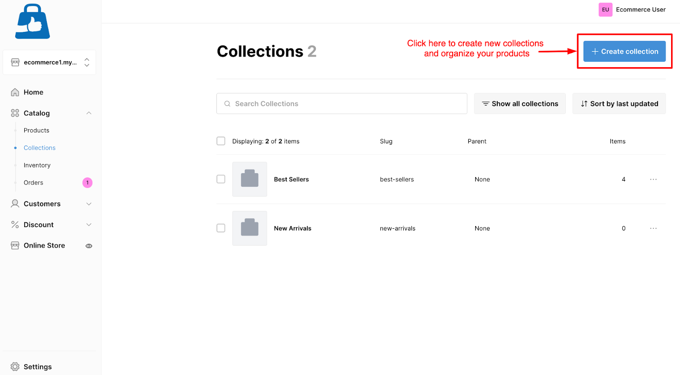Click the shopping bag thumbs-up logo
Screen dimensions: 680x375
[x=33, y=21]
